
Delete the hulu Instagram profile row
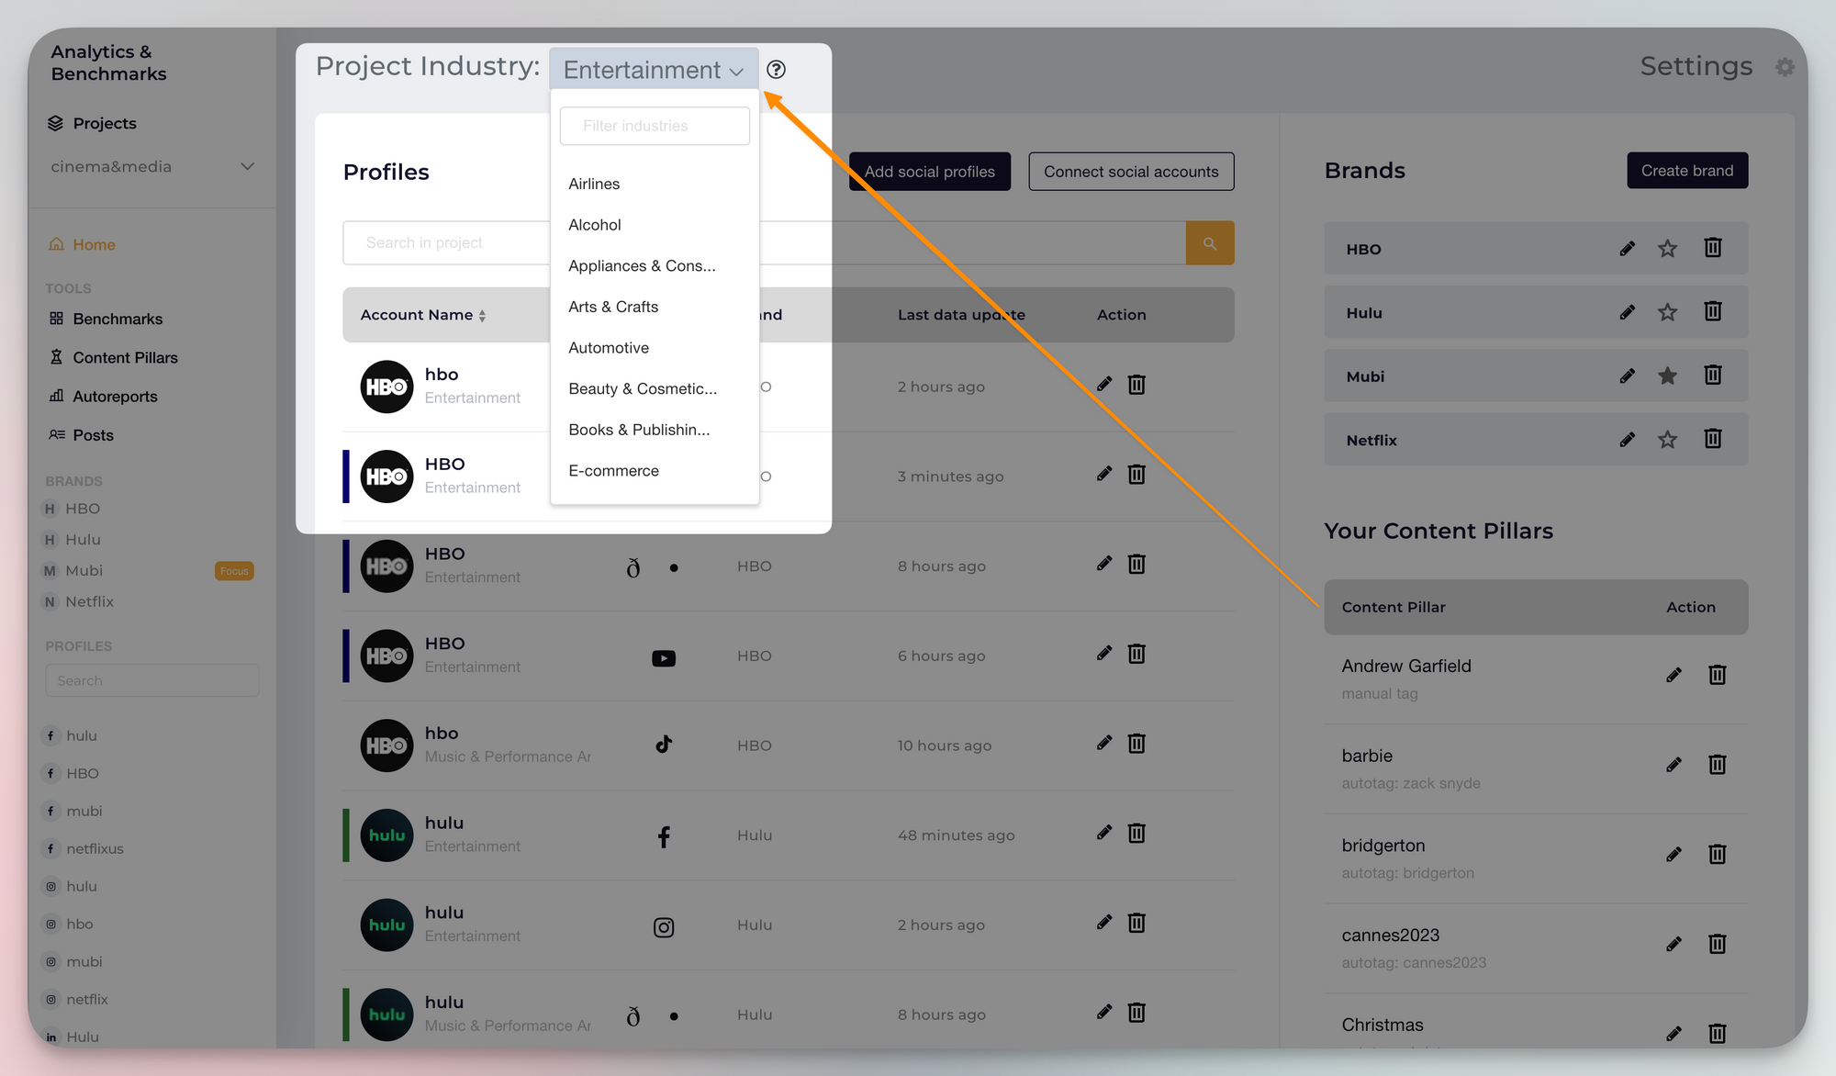[x=1136, y=924]
